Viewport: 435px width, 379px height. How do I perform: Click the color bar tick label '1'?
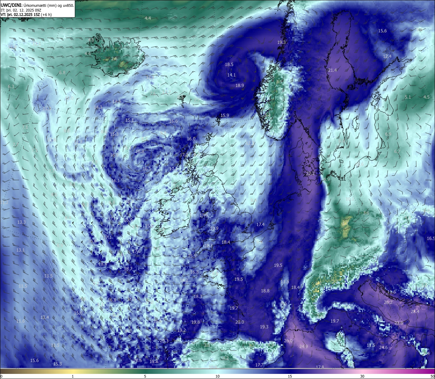click(x=73, y=376)
